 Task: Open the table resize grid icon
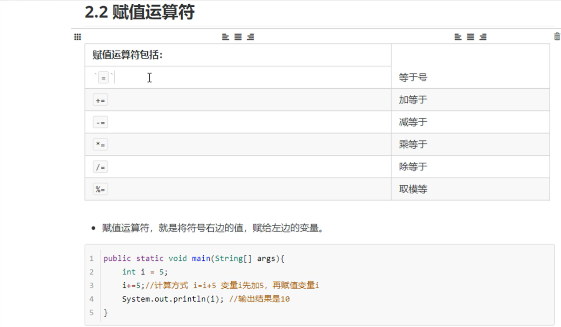pyautogui.click(x=78, y=37)
